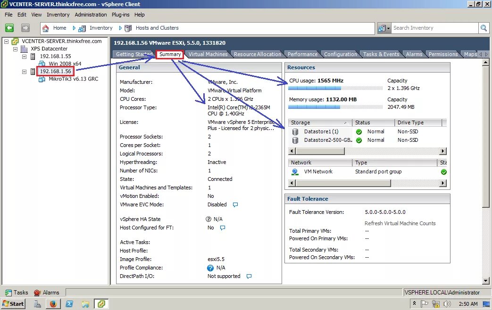The width and height of the screenshot is (492, 310).
Task: Open Firefox from the taskbar
Action: click(53, 304)
